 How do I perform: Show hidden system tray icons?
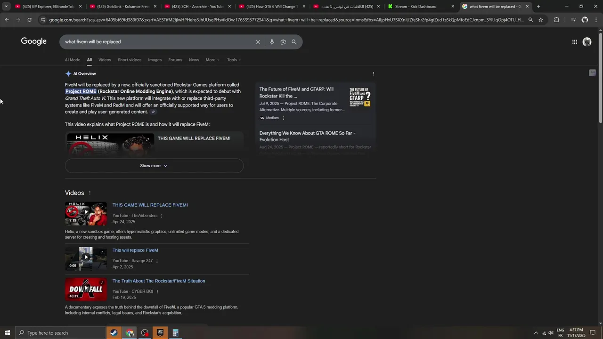pos(536,333)
